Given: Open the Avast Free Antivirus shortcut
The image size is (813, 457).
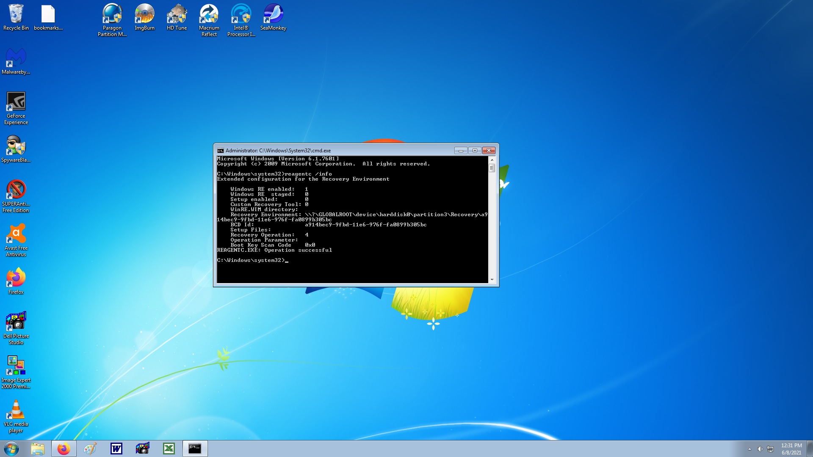Looking at the screenshot, I should coord(16,240).
